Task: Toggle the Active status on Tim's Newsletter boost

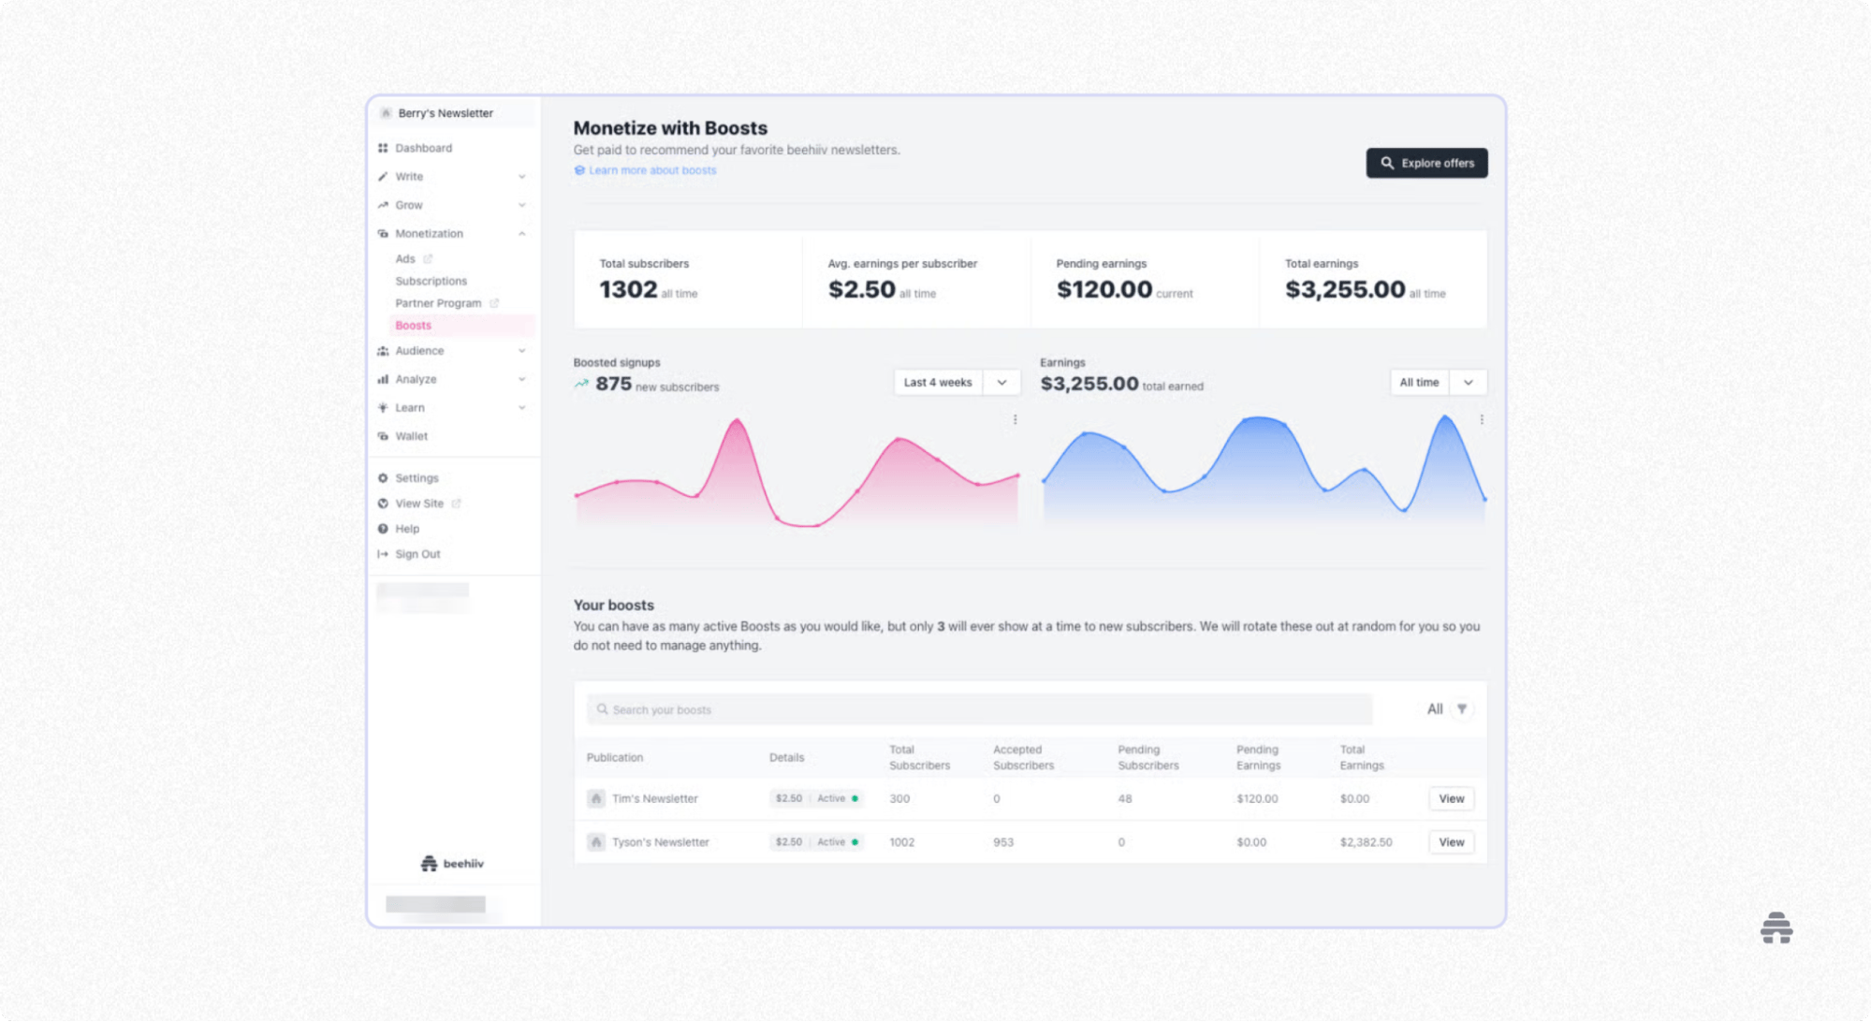Action: tap(832, 798)
